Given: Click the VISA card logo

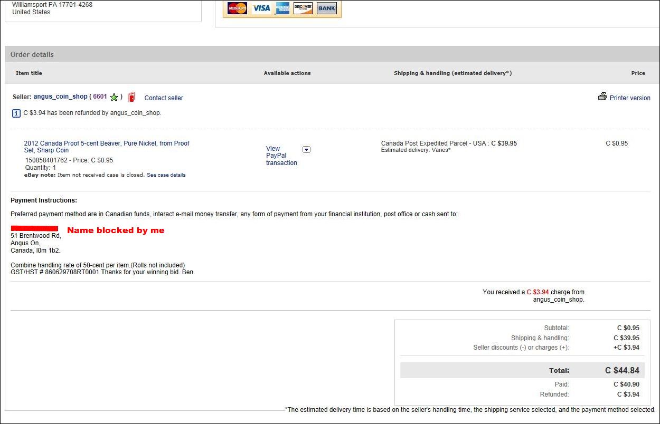Looking at the screenshot, I should coord(261,8).
